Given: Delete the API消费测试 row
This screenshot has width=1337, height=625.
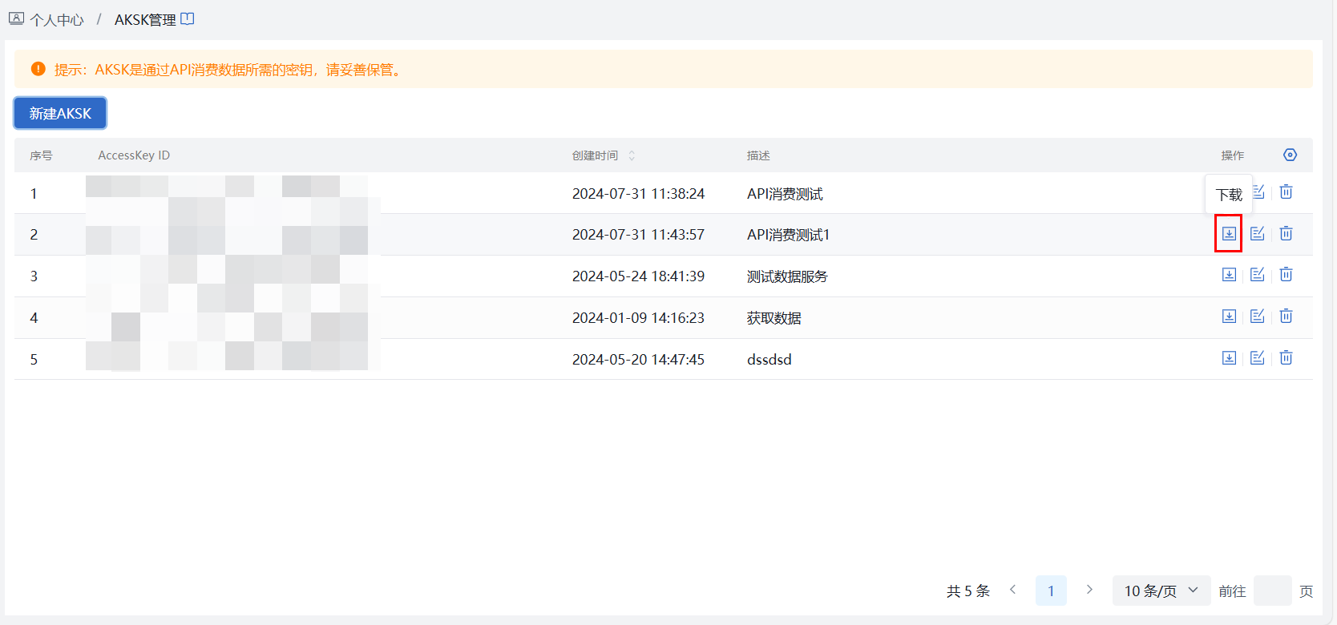Looking at the screenshot, I should click(x=1286, y=192).
